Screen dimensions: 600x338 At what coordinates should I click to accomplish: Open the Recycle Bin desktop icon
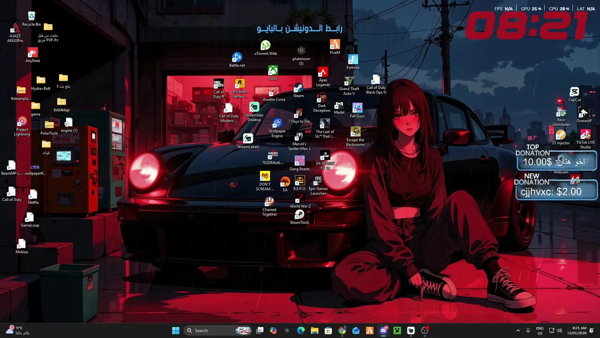[31, 19]
